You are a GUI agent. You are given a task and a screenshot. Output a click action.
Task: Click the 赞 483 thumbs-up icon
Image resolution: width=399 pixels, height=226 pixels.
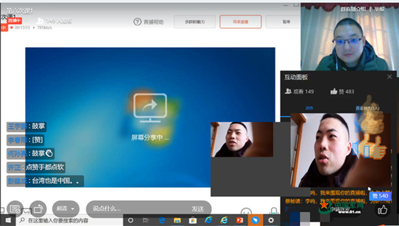(x=334, y=91)
